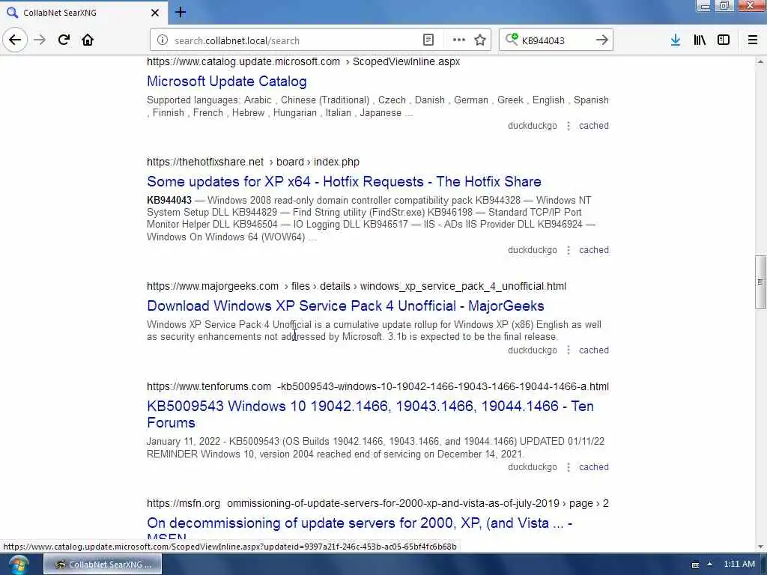Toggle the browser sidebar
The width and height of the screenshot is (767, 575).
pos(724,40)
